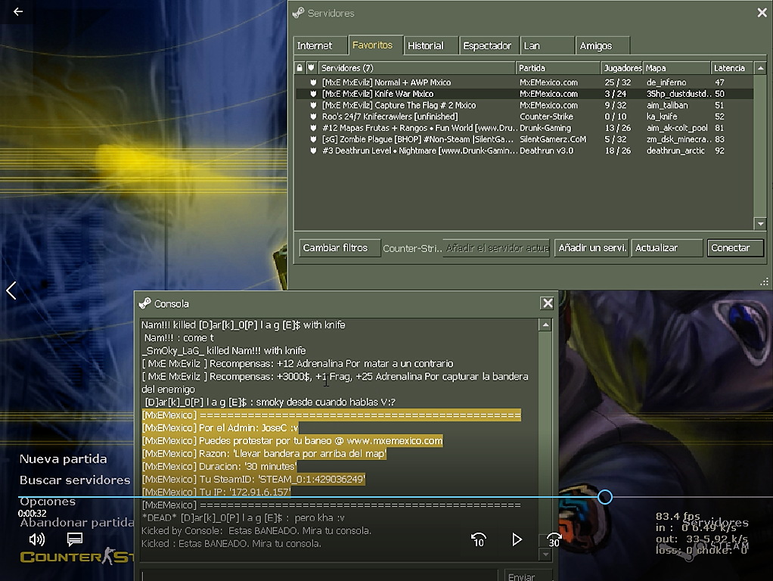Click server list scroll up arrow
This screenshot has width=773, height=581.
coord(760,68)
